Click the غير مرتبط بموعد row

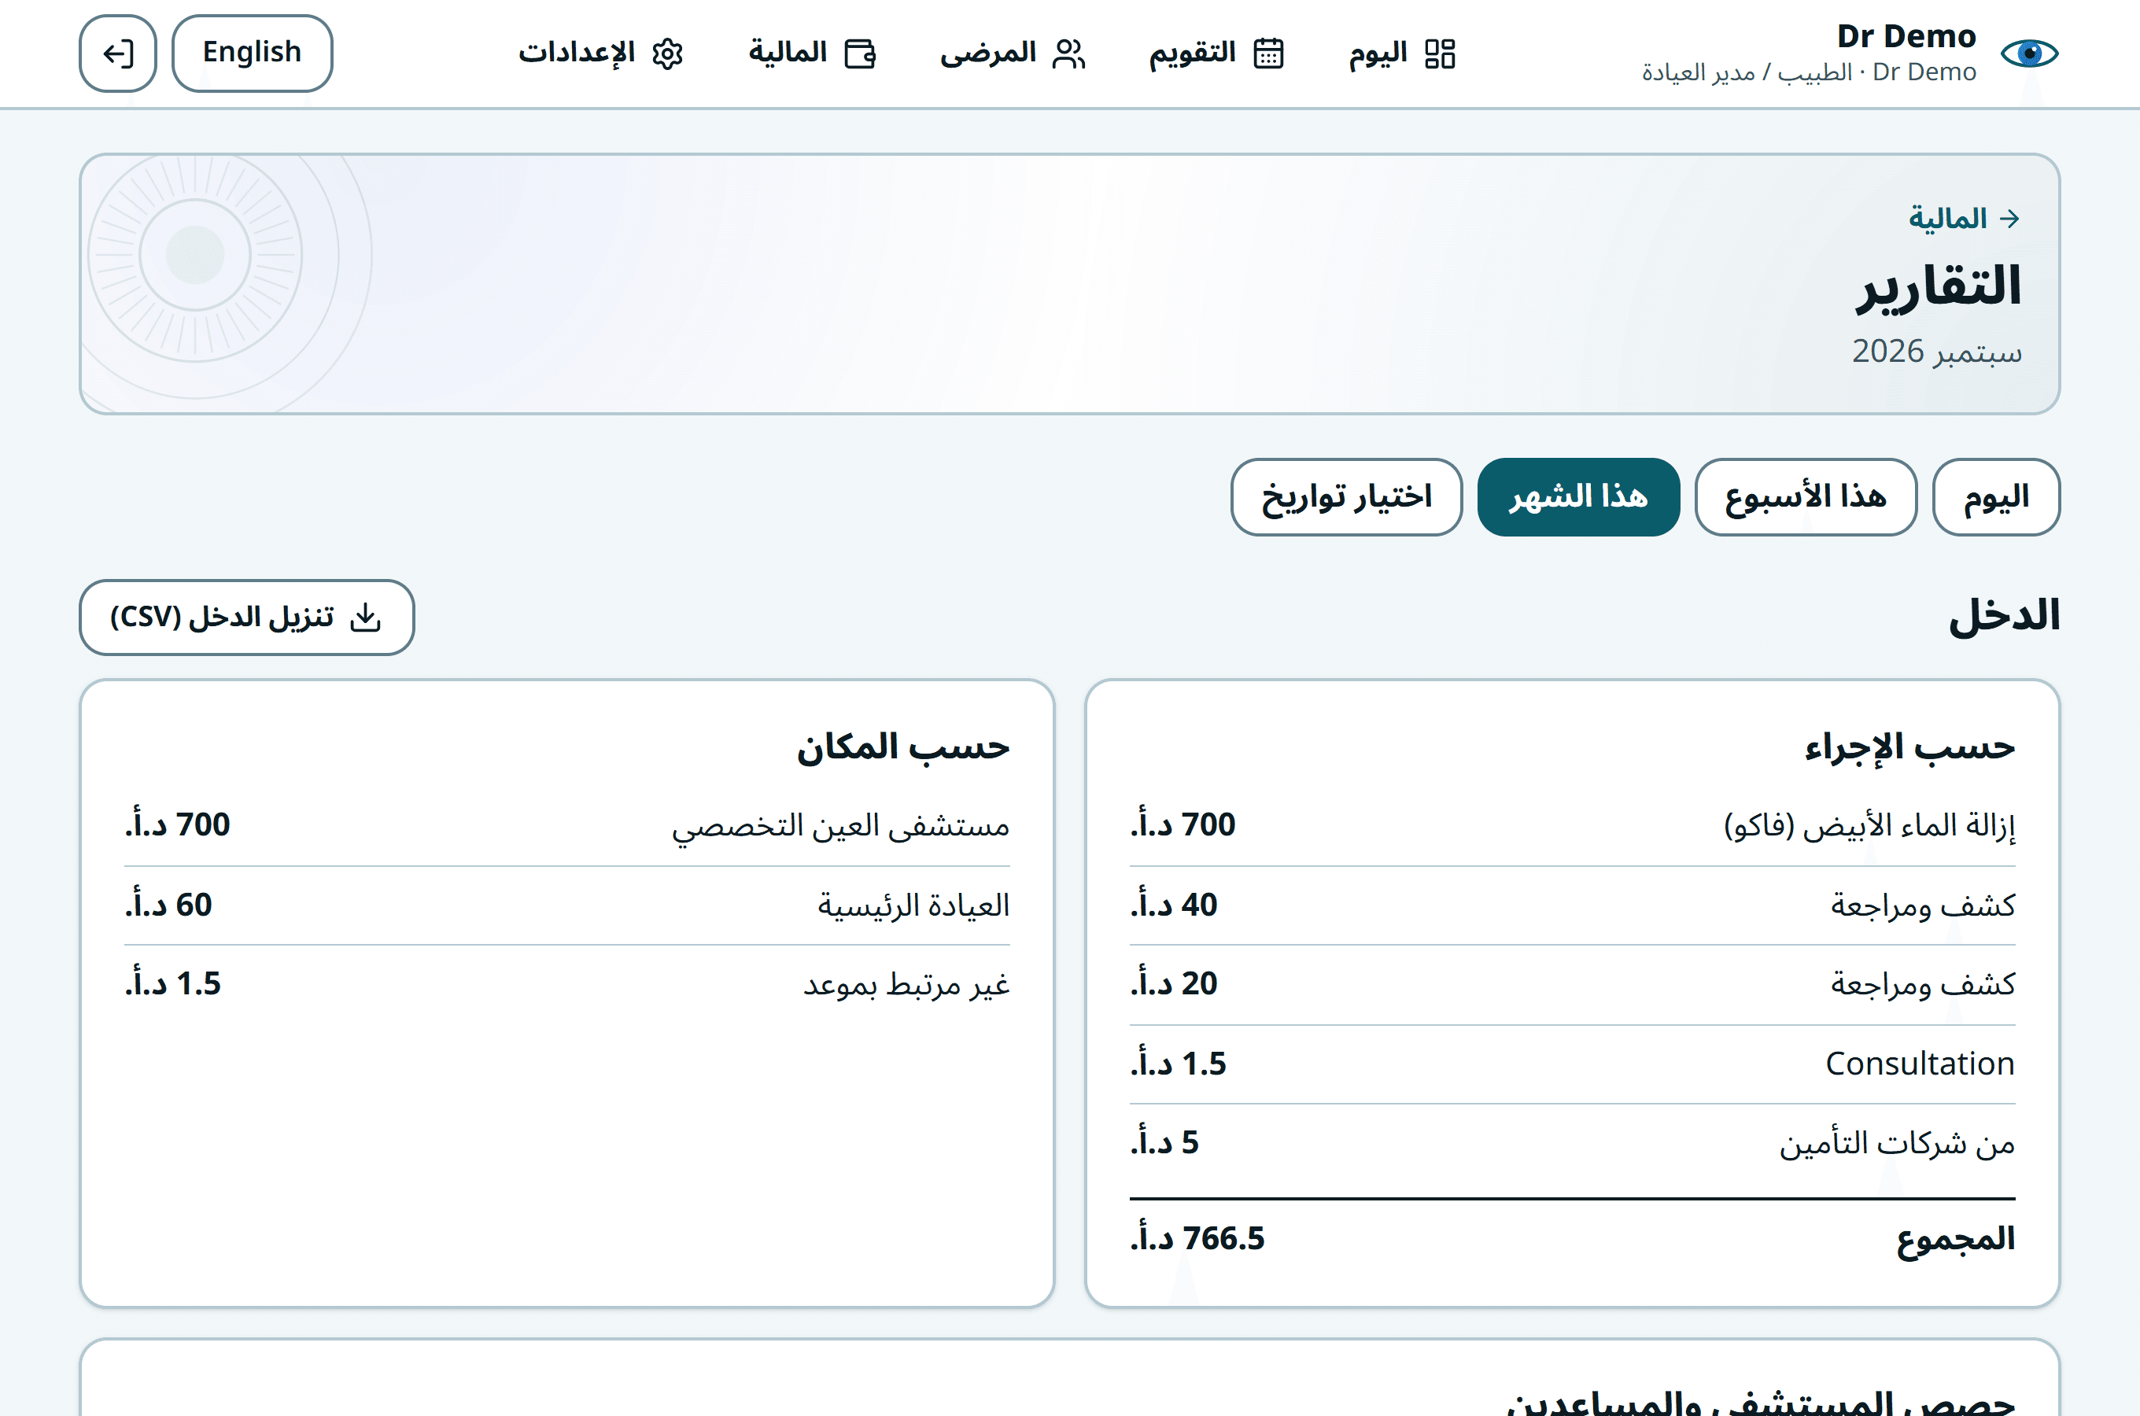pyautogui.click(x=567, y=983)
